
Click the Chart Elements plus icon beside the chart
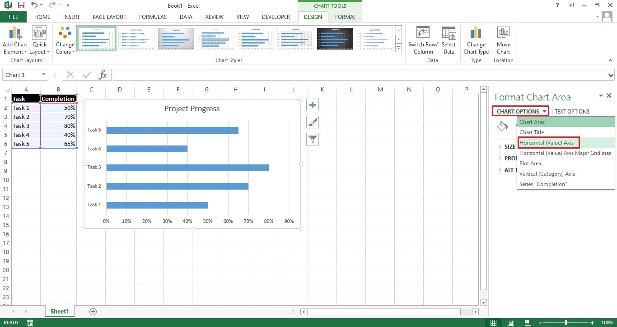click(312, 104)
